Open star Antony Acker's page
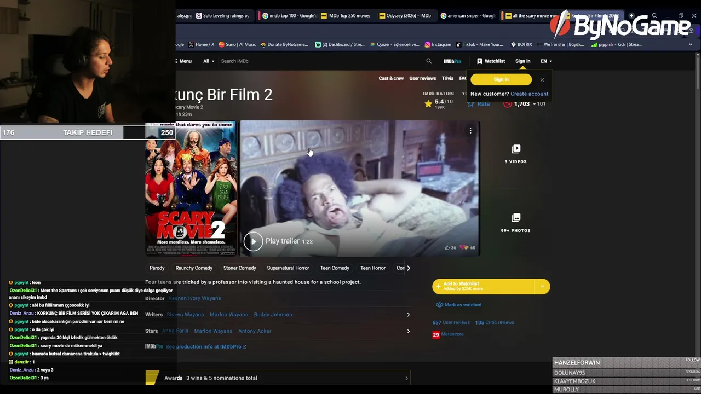 (255, 331)
